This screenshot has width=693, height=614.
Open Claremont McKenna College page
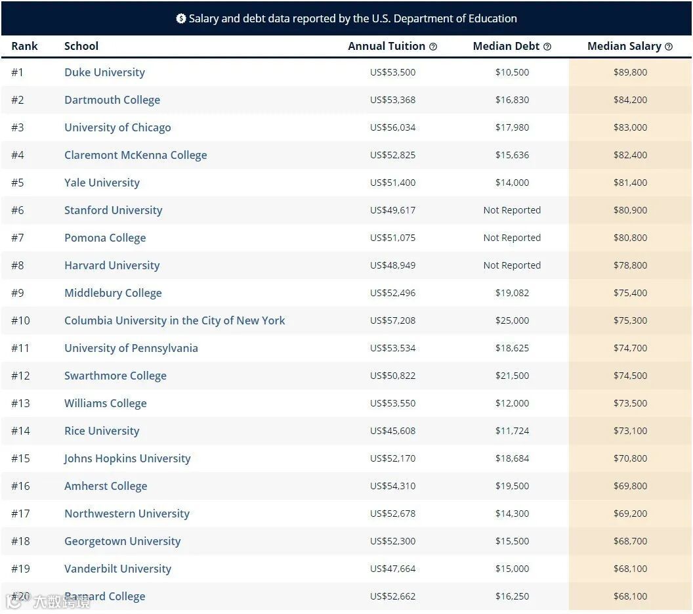(136, 155)
